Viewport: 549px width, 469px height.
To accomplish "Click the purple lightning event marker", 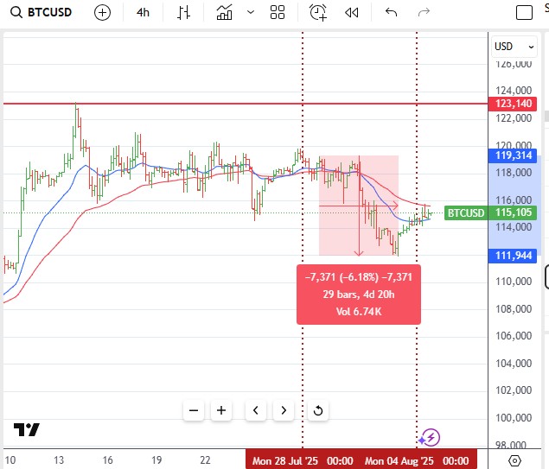I will point(431,438).
